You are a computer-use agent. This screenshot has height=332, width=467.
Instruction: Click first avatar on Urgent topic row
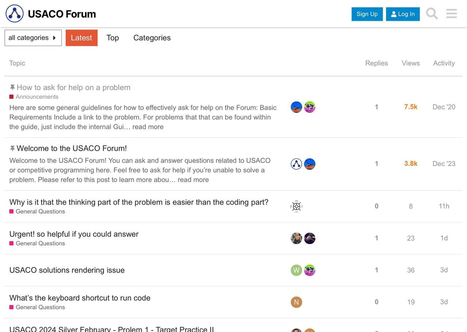296,238
